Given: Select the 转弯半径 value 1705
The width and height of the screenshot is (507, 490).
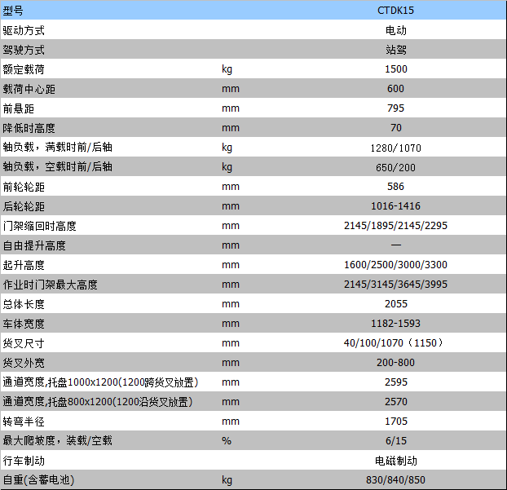Looking at the screenshot, I should click(395, 422).
